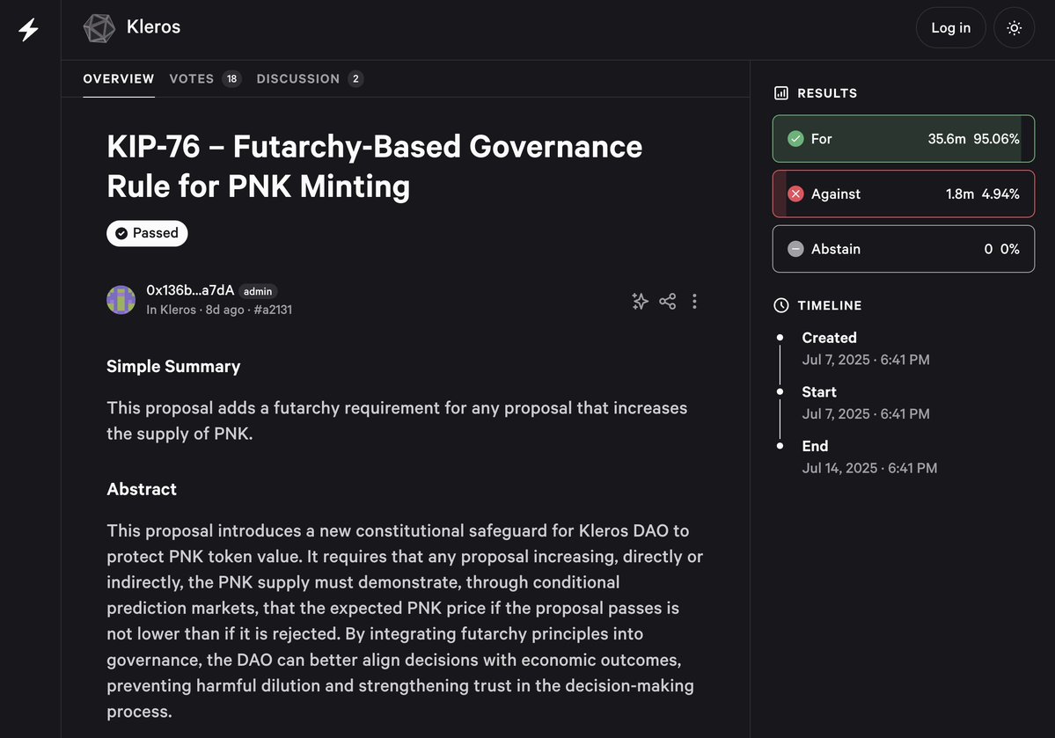Click the AI summary sparkle icon
The height and width of the screenshot is (738, 1055).
pos(640,301)
